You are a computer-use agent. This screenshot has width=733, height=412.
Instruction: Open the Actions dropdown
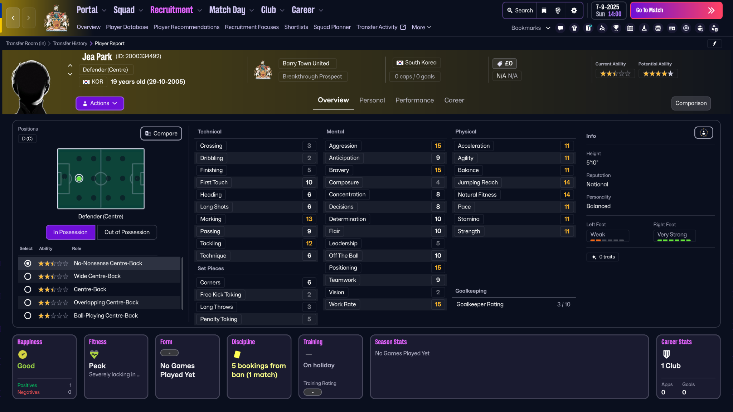99,103
